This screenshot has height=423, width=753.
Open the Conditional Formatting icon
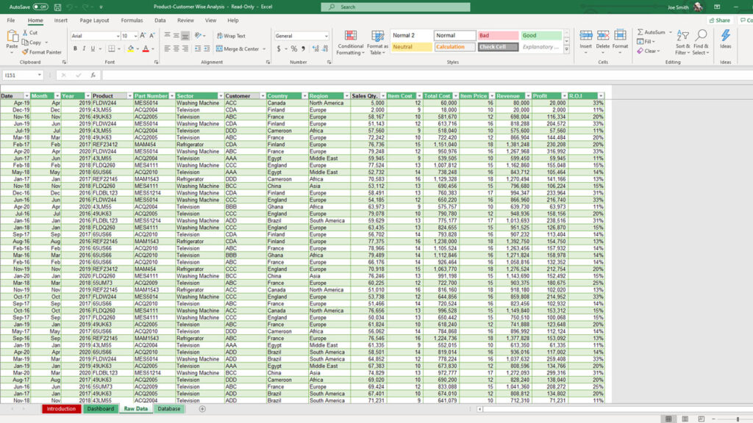[x=351, y=37]
